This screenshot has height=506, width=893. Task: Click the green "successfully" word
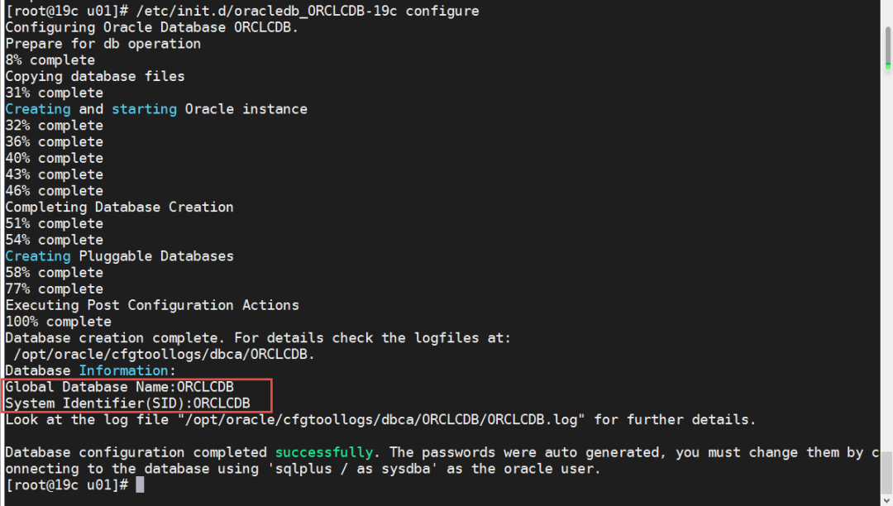click(x=324, y=452)
